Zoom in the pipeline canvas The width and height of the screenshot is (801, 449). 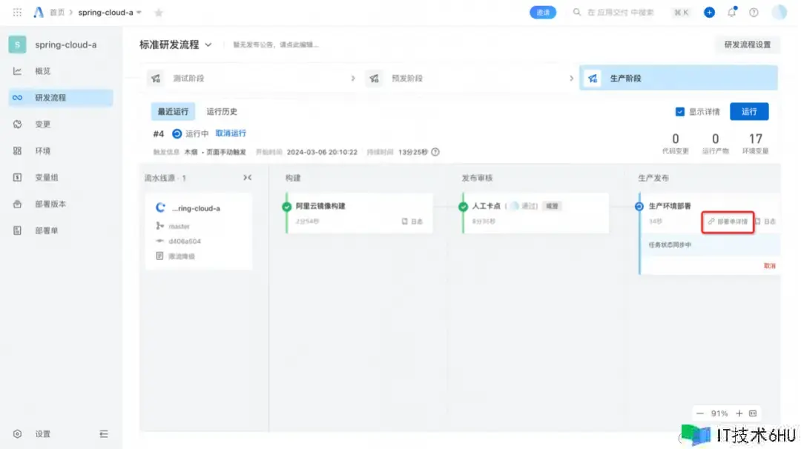(739, 413)
